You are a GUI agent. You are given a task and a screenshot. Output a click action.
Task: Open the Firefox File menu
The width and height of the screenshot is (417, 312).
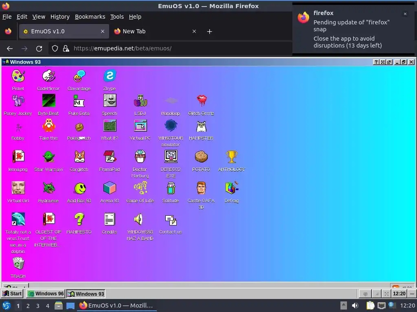tap(7, 17)
